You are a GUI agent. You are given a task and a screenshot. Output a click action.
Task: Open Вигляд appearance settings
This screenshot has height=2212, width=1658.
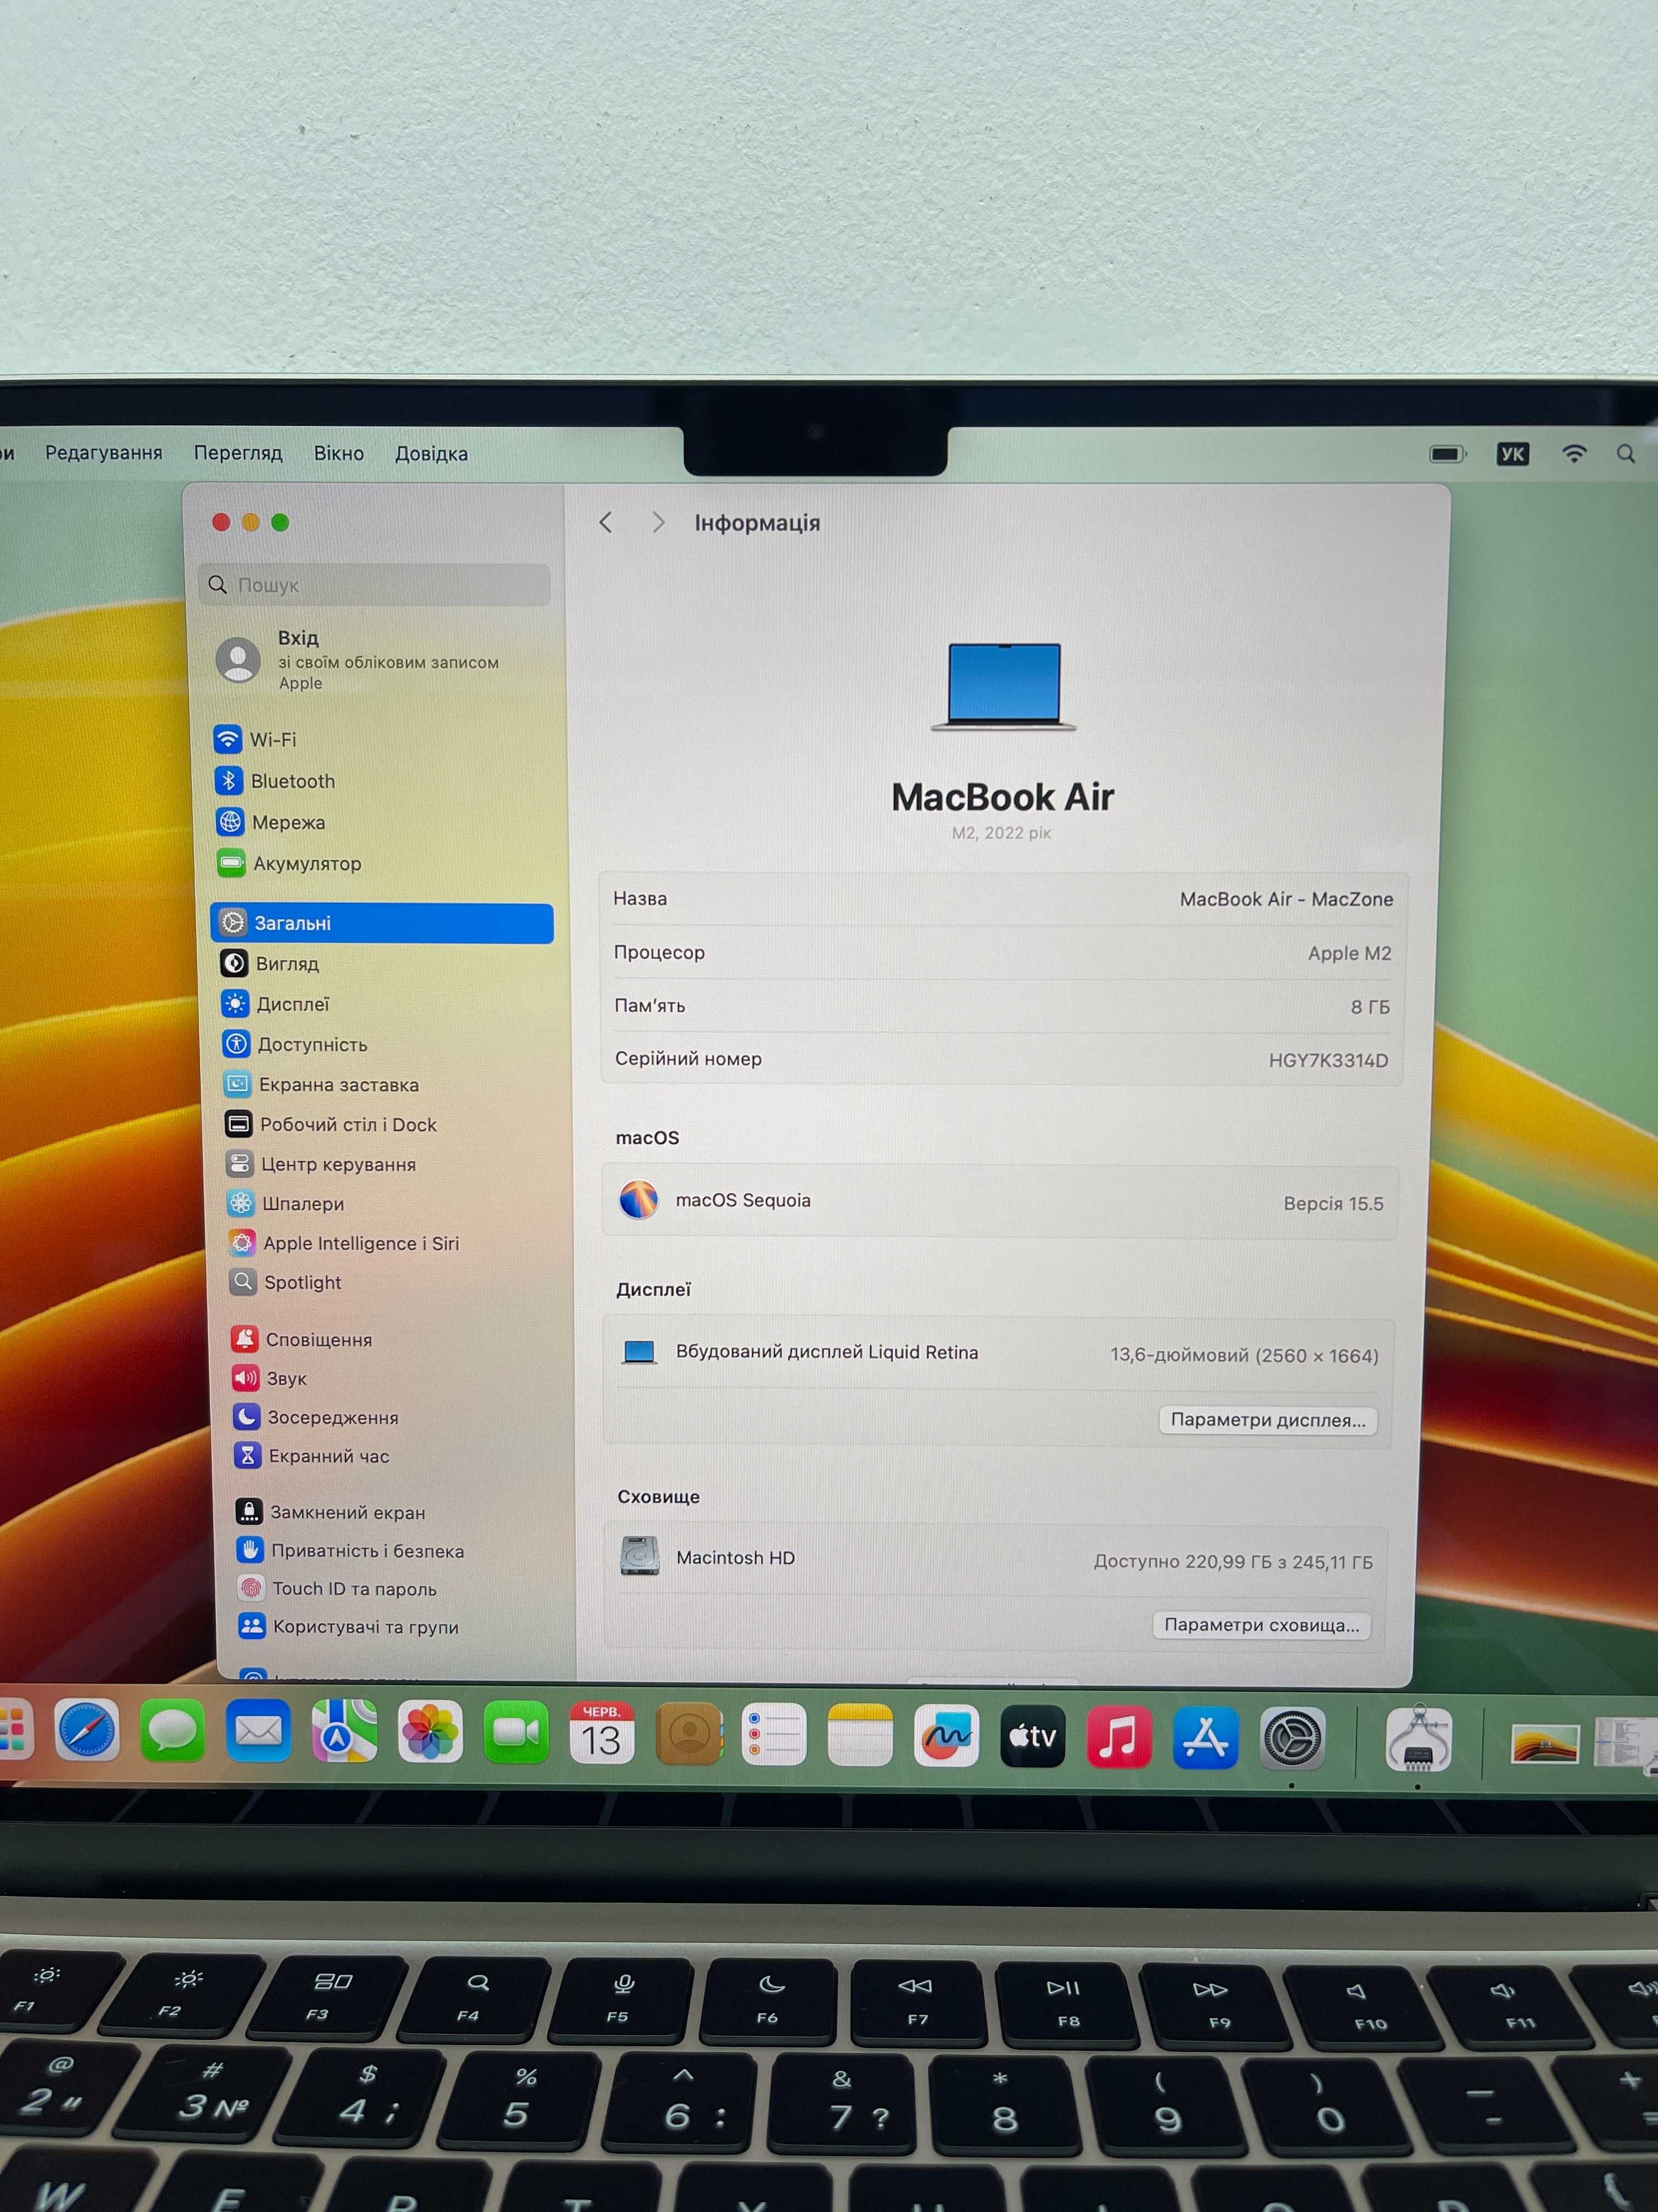coord(270,964)
